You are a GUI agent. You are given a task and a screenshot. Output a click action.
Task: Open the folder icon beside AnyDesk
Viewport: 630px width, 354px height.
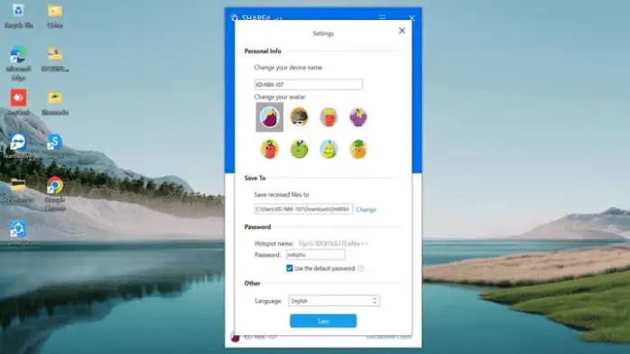(x=55, y=102)
